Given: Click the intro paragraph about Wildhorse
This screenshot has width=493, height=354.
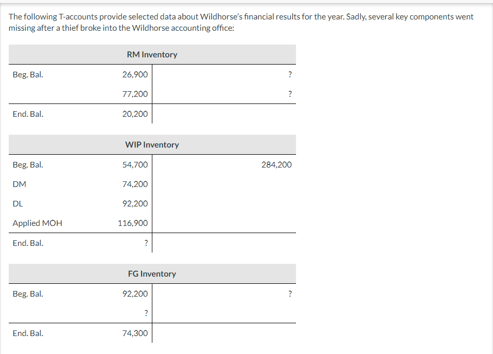Looking at the screenshot, I should coord(241,22).
